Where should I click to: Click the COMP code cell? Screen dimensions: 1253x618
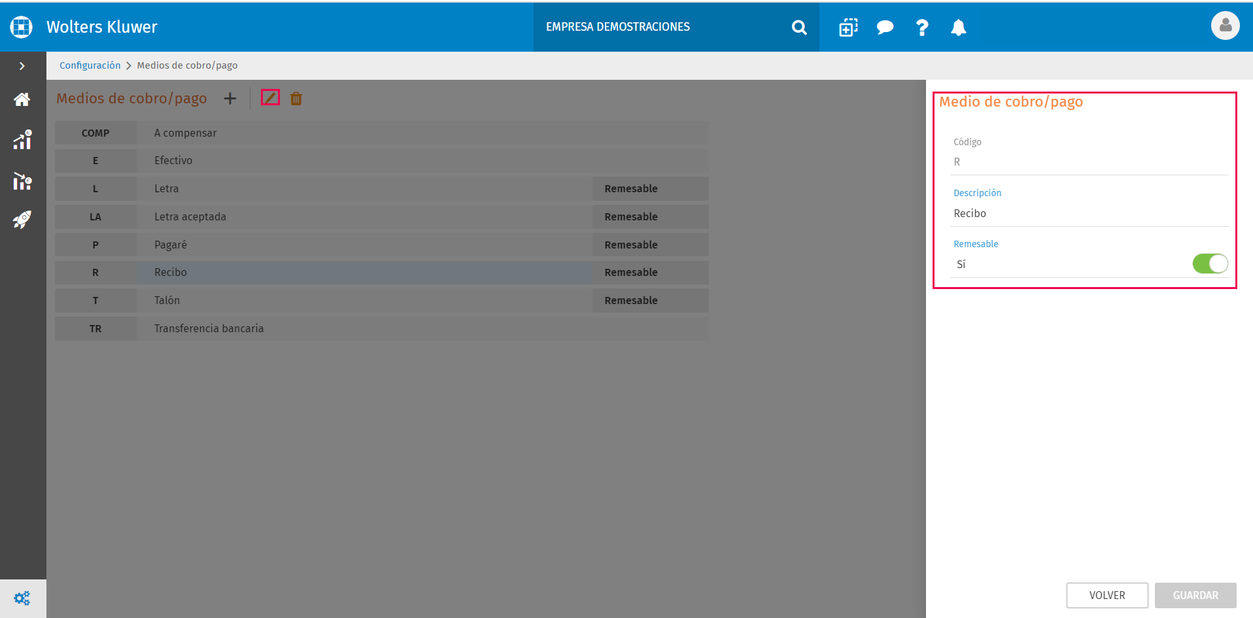[95, 133]
